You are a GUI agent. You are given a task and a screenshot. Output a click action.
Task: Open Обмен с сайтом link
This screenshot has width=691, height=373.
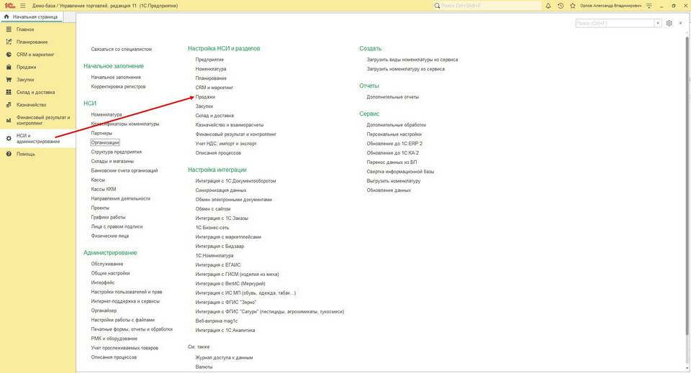coord(213,209)
